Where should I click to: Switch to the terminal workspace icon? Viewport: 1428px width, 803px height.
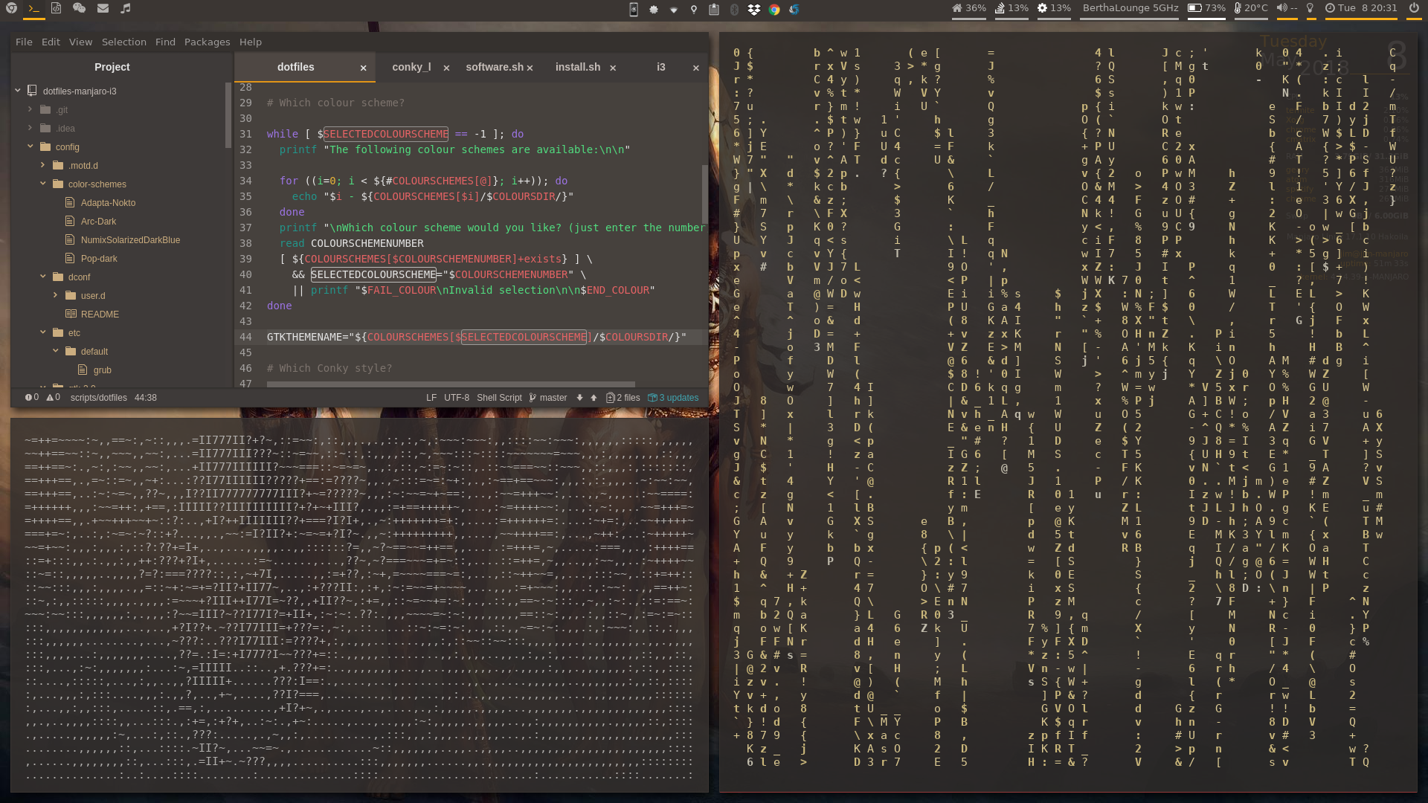tap(33, 8)
